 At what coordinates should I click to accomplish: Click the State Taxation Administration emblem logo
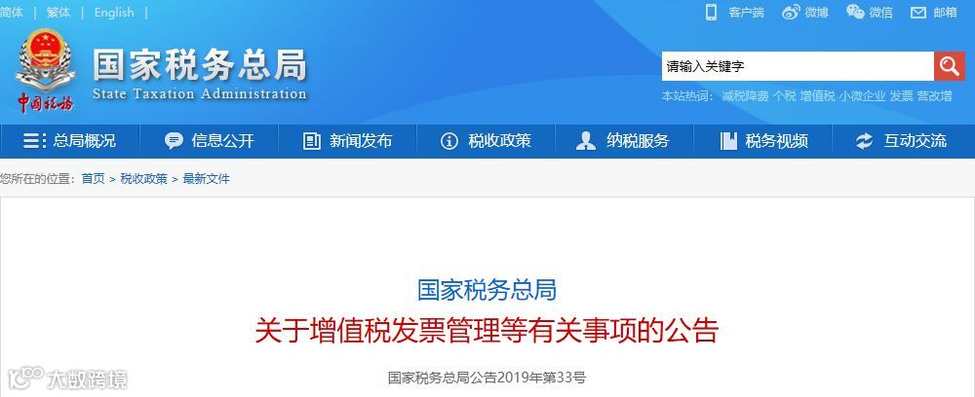coord(45,69)
